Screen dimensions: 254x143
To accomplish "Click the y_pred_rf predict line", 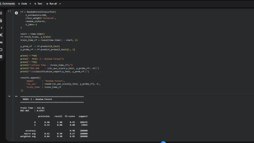I will pos(40,46).
